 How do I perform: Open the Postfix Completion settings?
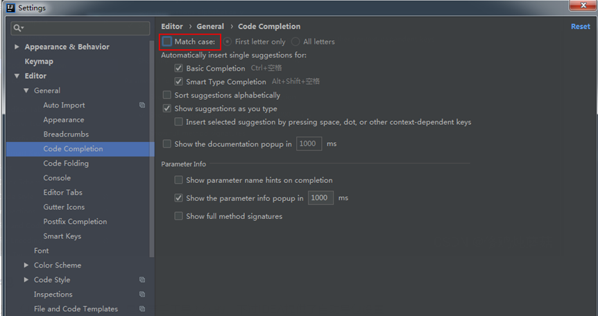tap(75, 222)
